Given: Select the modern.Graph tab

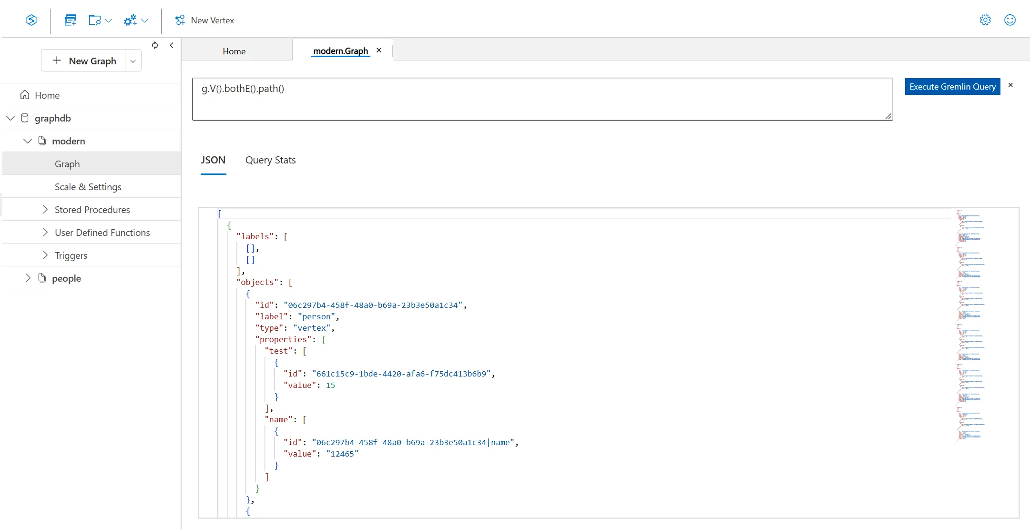Looking at the screenshot, I should (340, 51).
